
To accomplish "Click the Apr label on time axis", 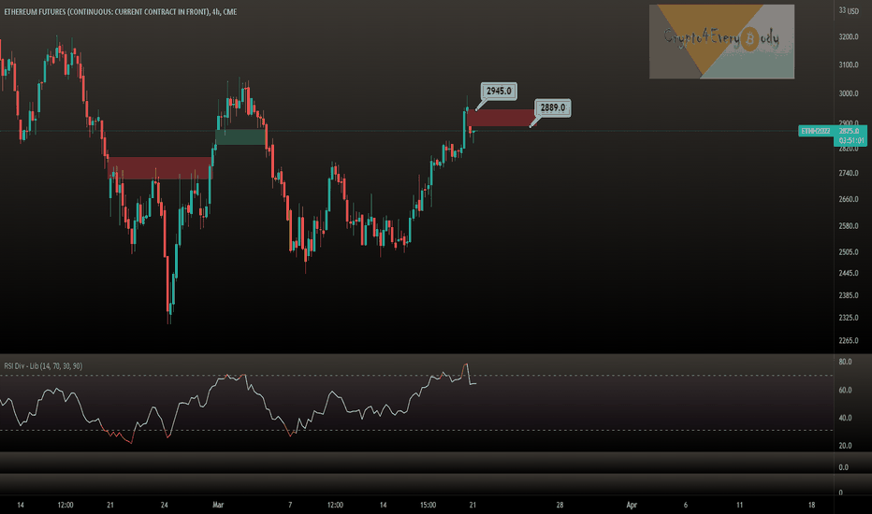I will point(632,505).
